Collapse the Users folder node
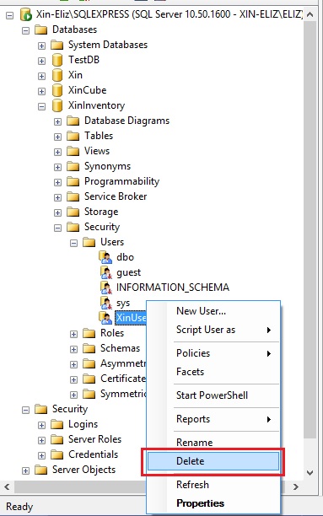The width and height of the screenshot is (323, 516). (x=73, y=243)
